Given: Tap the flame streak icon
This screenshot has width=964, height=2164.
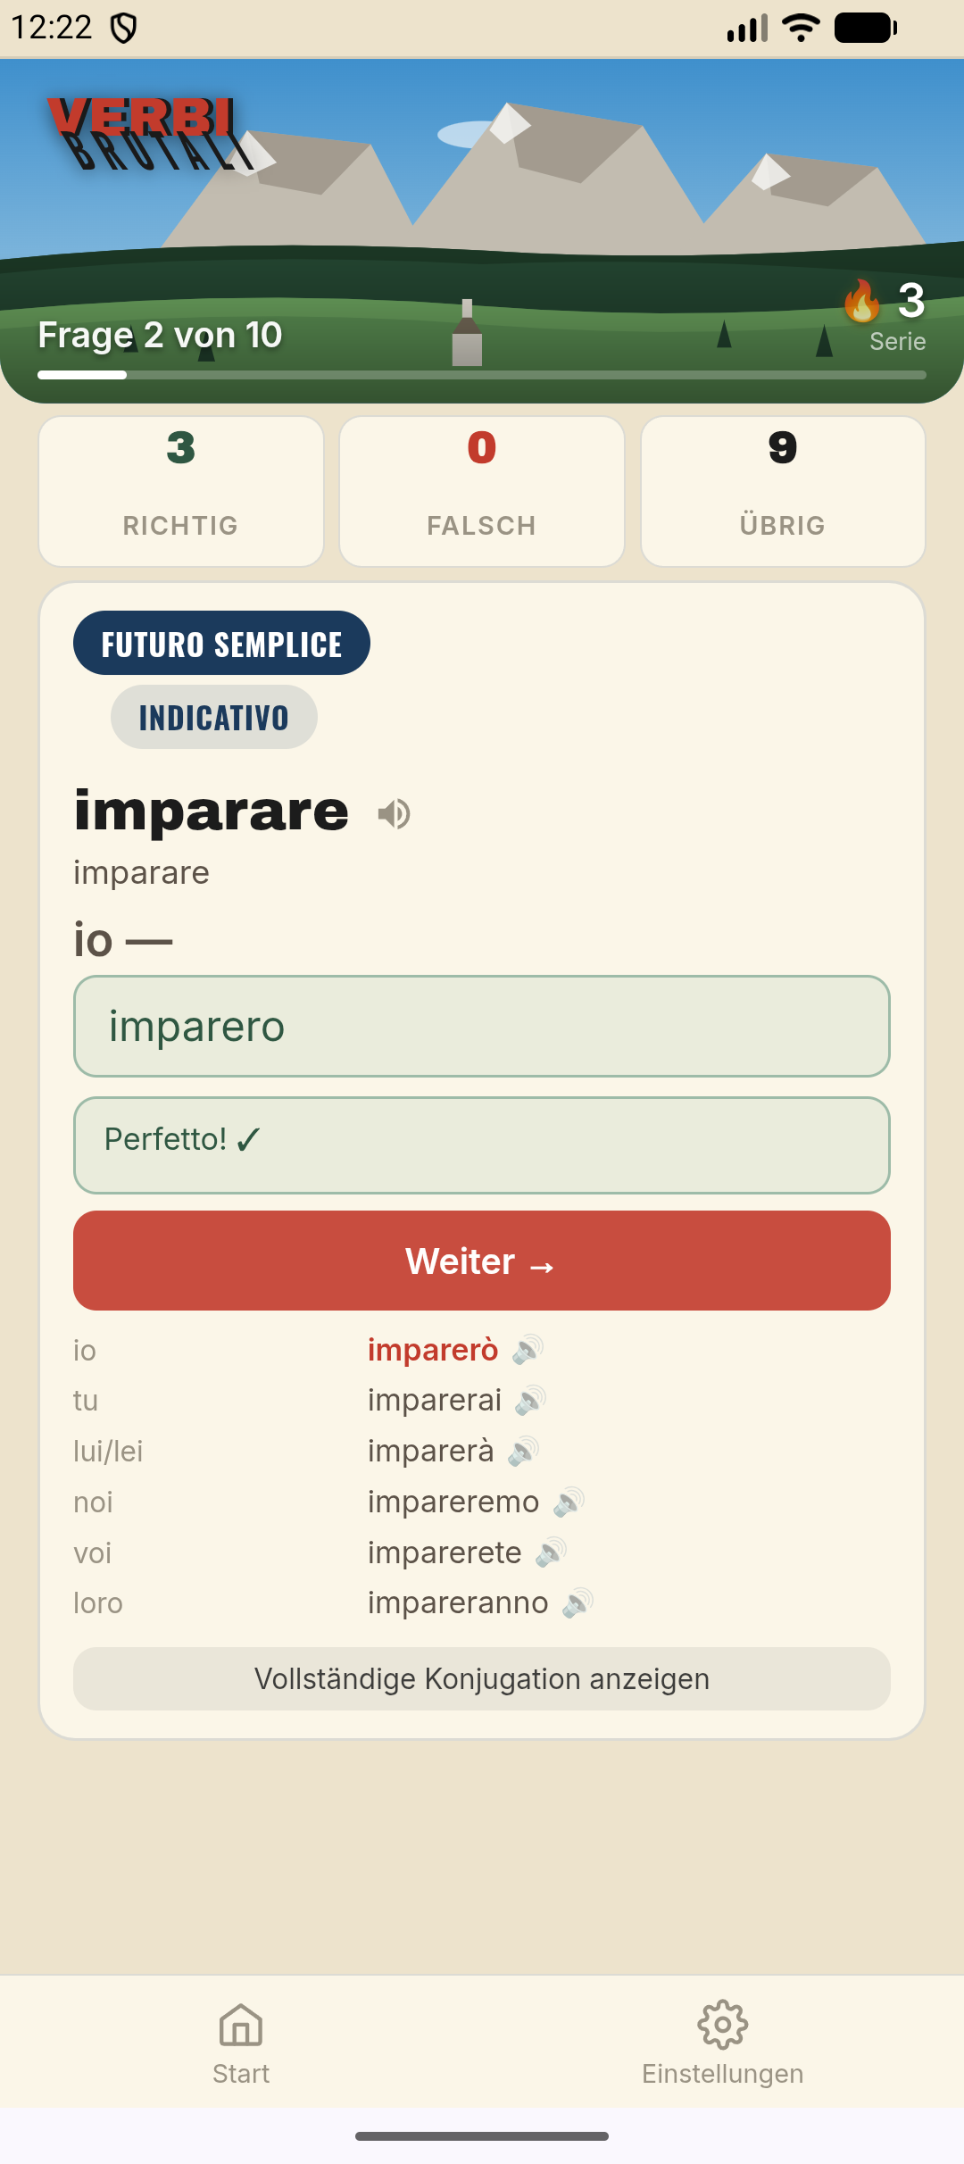Looking at the screenshot, I should click(861, 301).
